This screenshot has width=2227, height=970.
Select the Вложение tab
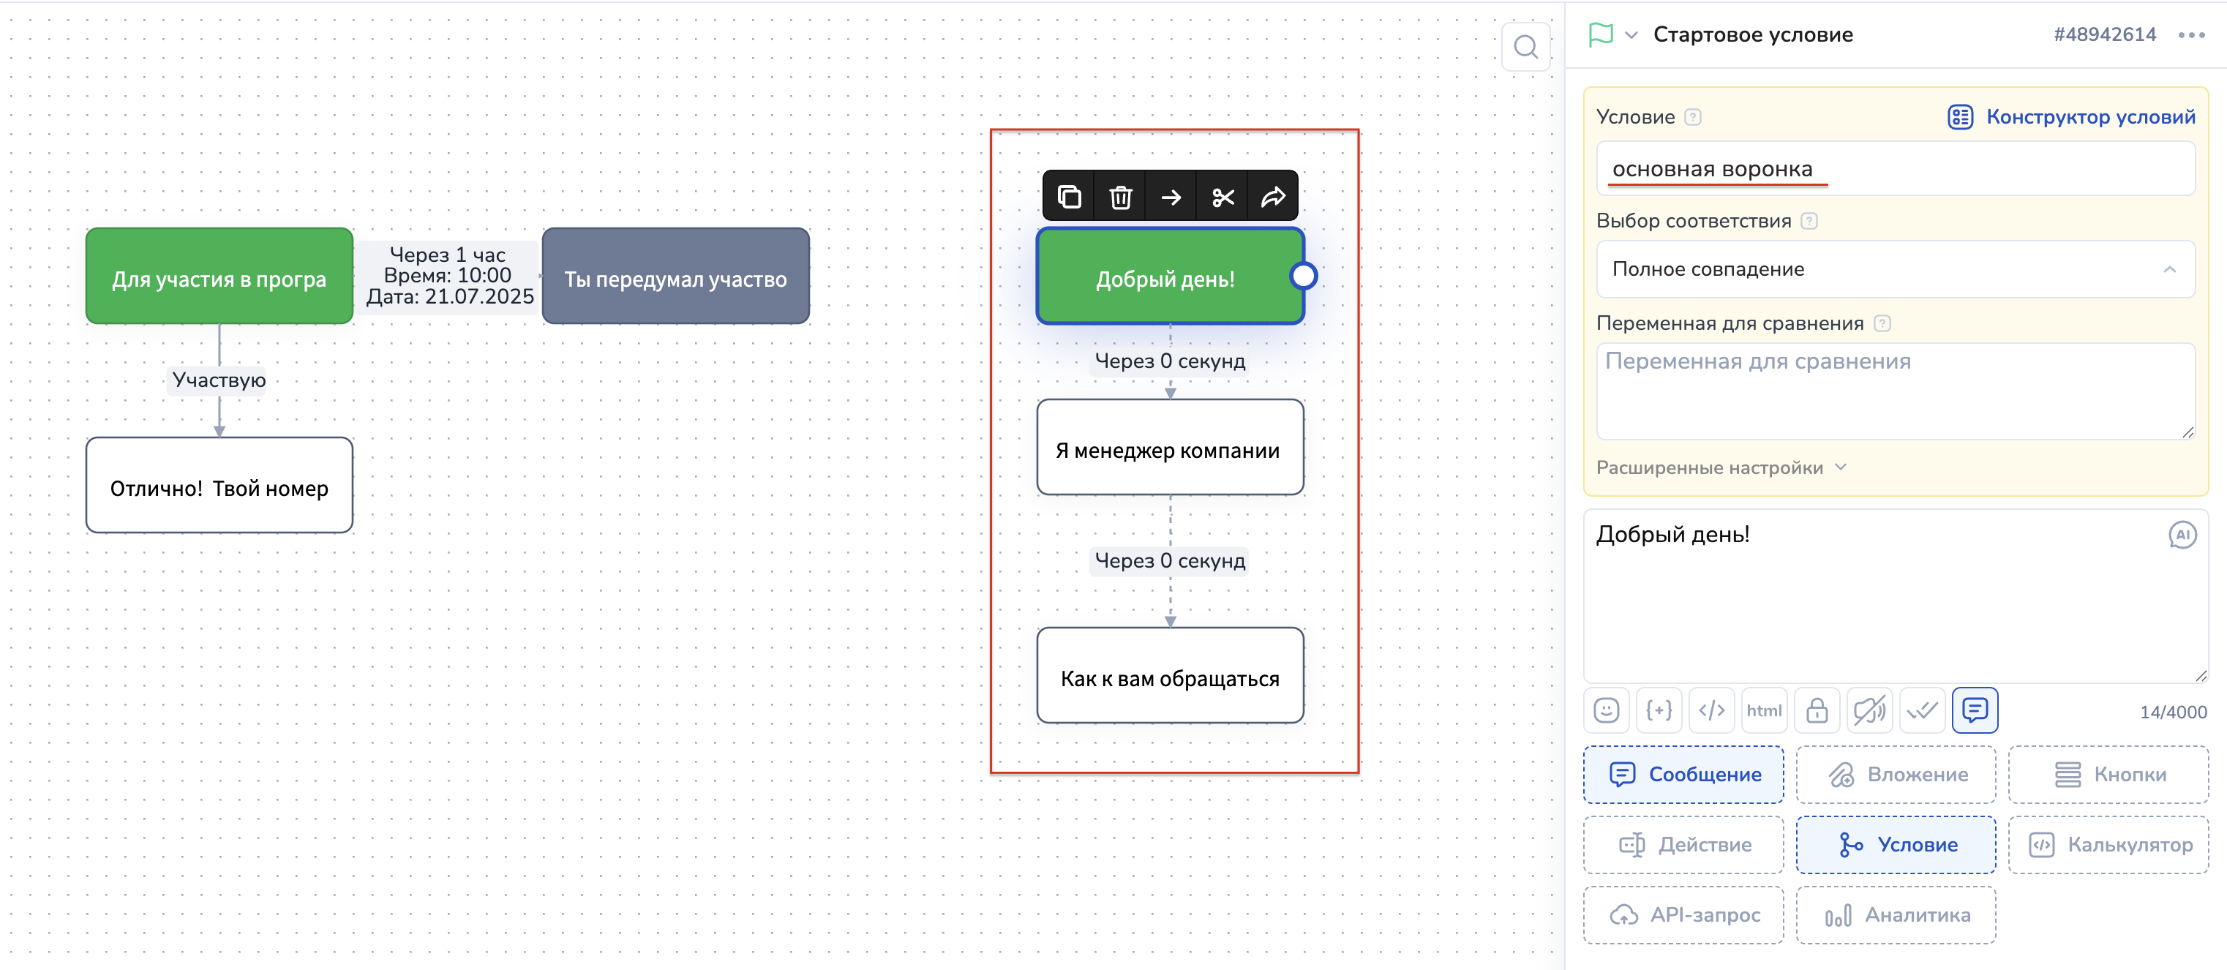1896,775
